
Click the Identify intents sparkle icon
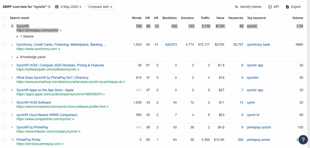coord(236,7)
